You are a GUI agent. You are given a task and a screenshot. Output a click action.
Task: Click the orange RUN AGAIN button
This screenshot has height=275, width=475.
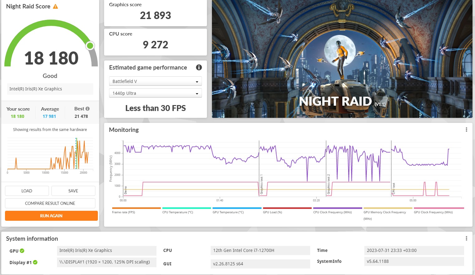pos(51,216)
